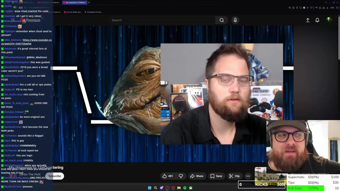Click the browser zoom magnifier toolbar icon
The image size is (340, 191).
[290, 8]
